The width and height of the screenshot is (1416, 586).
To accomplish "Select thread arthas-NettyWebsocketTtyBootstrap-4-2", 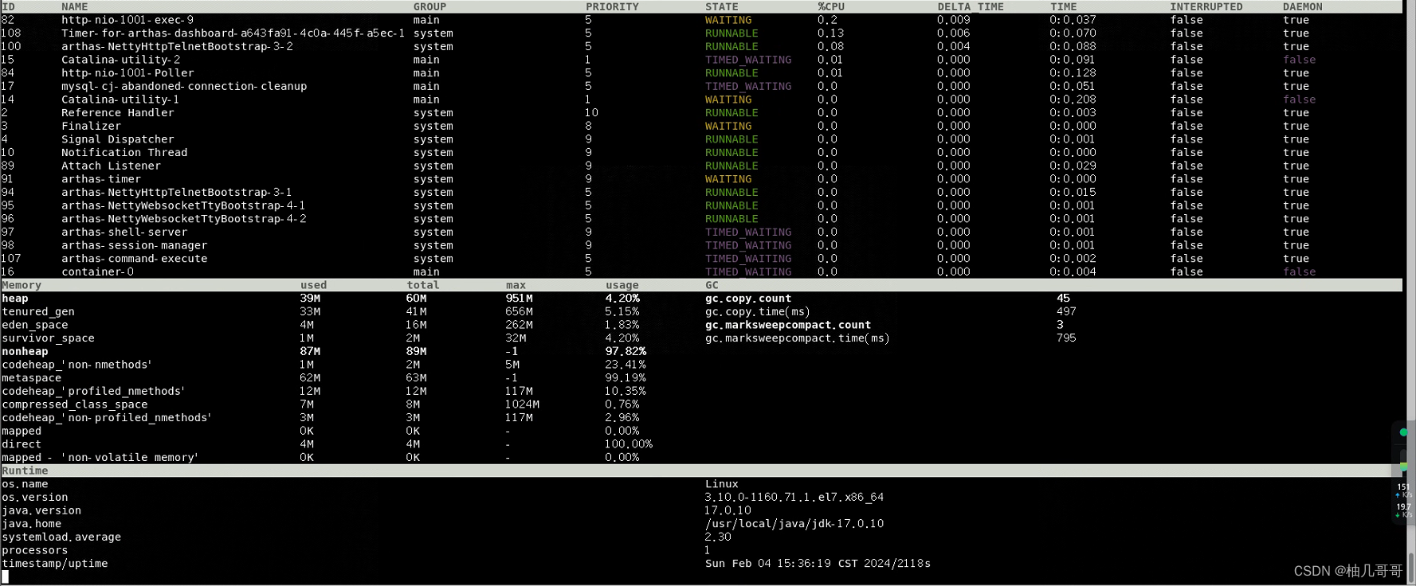I will pos(183,219).
